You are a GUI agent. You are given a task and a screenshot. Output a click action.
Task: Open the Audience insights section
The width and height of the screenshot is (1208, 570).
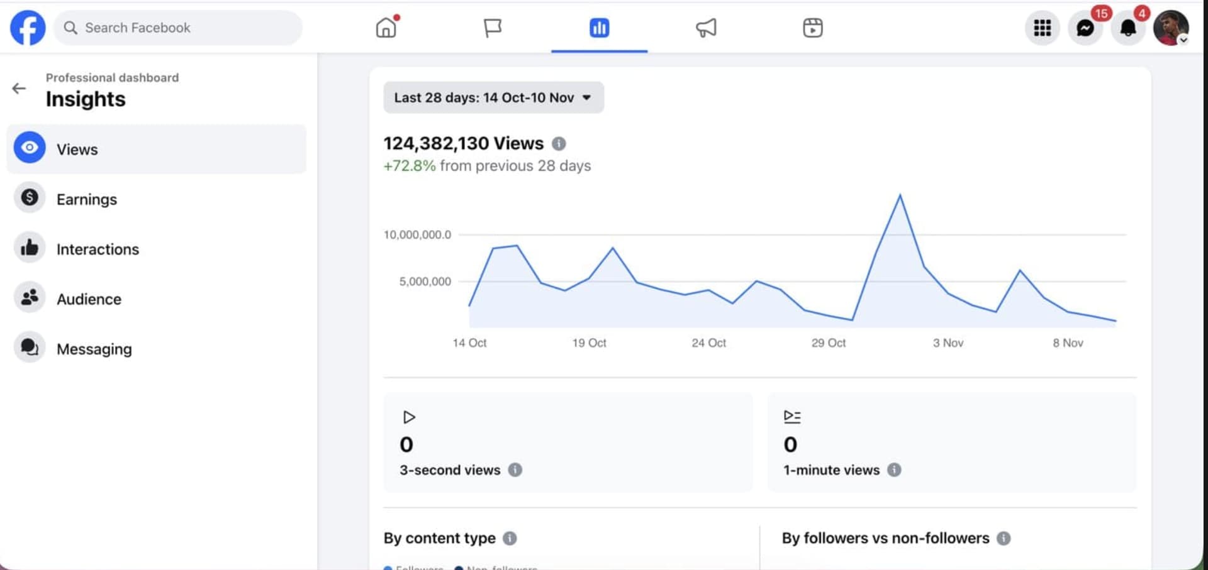(89, 299)
